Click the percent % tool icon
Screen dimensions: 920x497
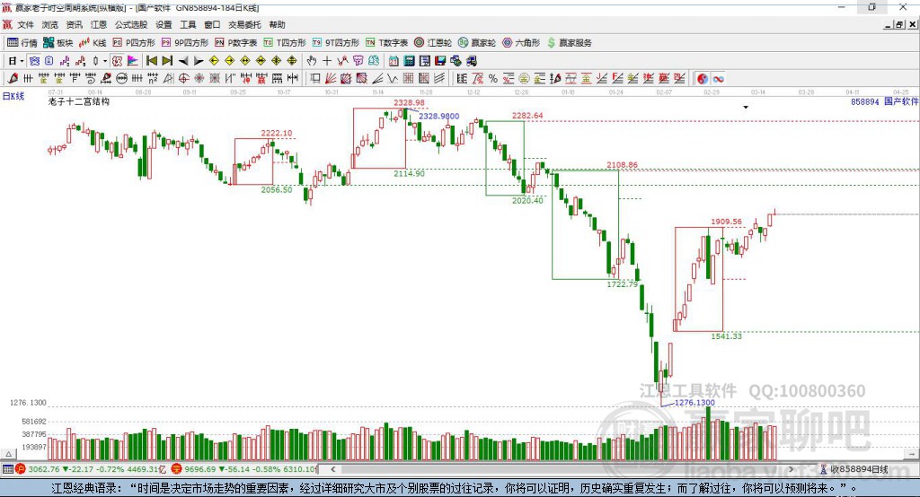pos(493,79)
